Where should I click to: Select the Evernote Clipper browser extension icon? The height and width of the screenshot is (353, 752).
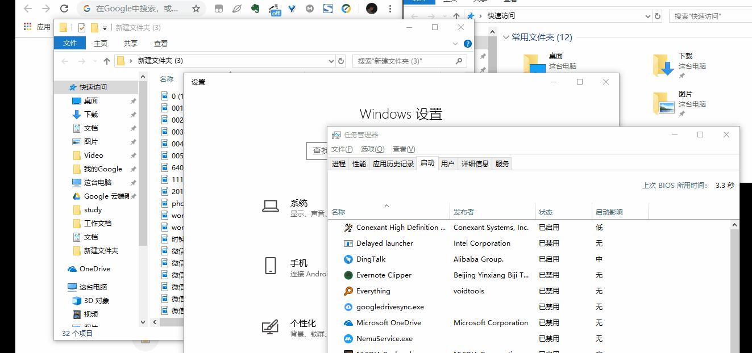pos(255,9)
